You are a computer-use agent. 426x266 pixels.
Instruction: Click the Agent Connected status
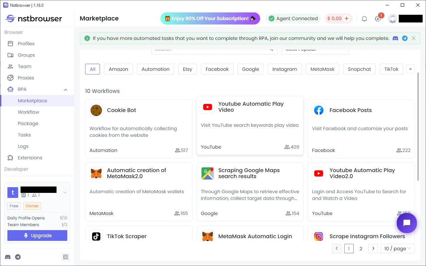click(293, 18)
